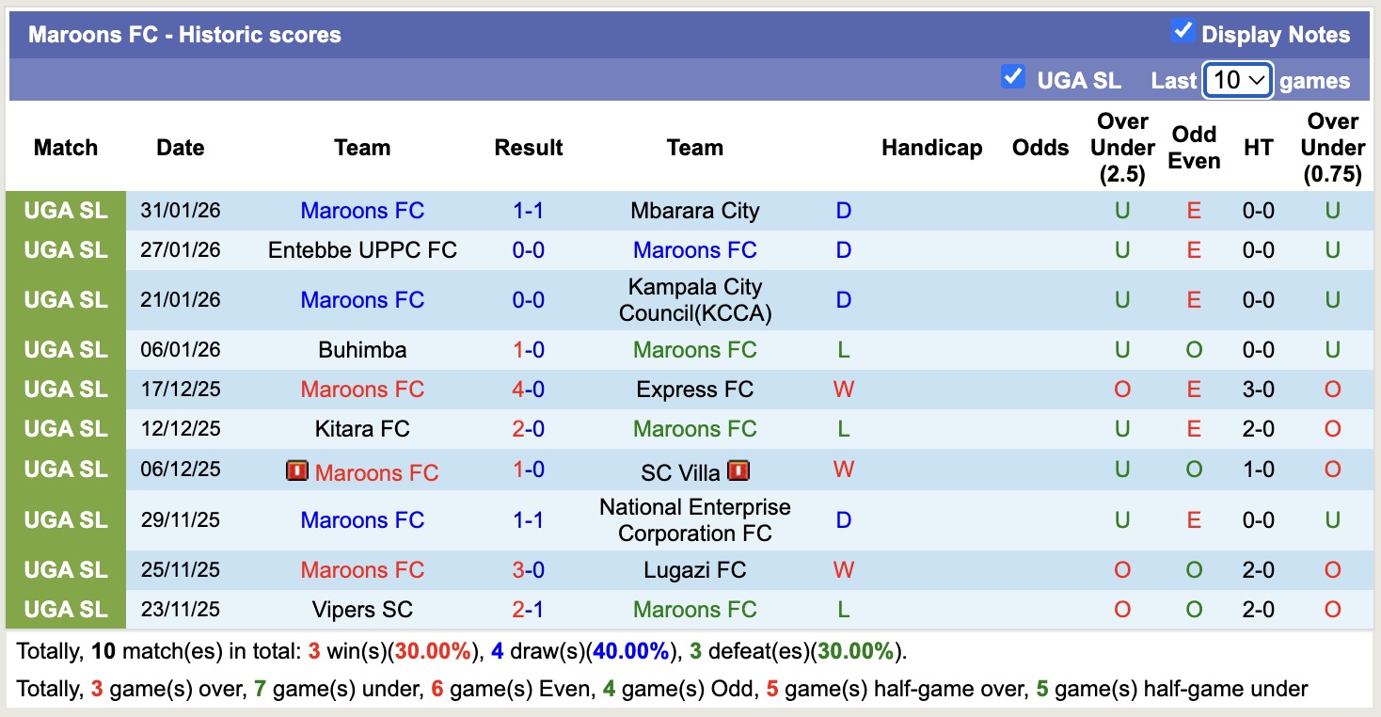
Task: Open Entebbe UPPC FC team page
Action: tap(362, 250)
